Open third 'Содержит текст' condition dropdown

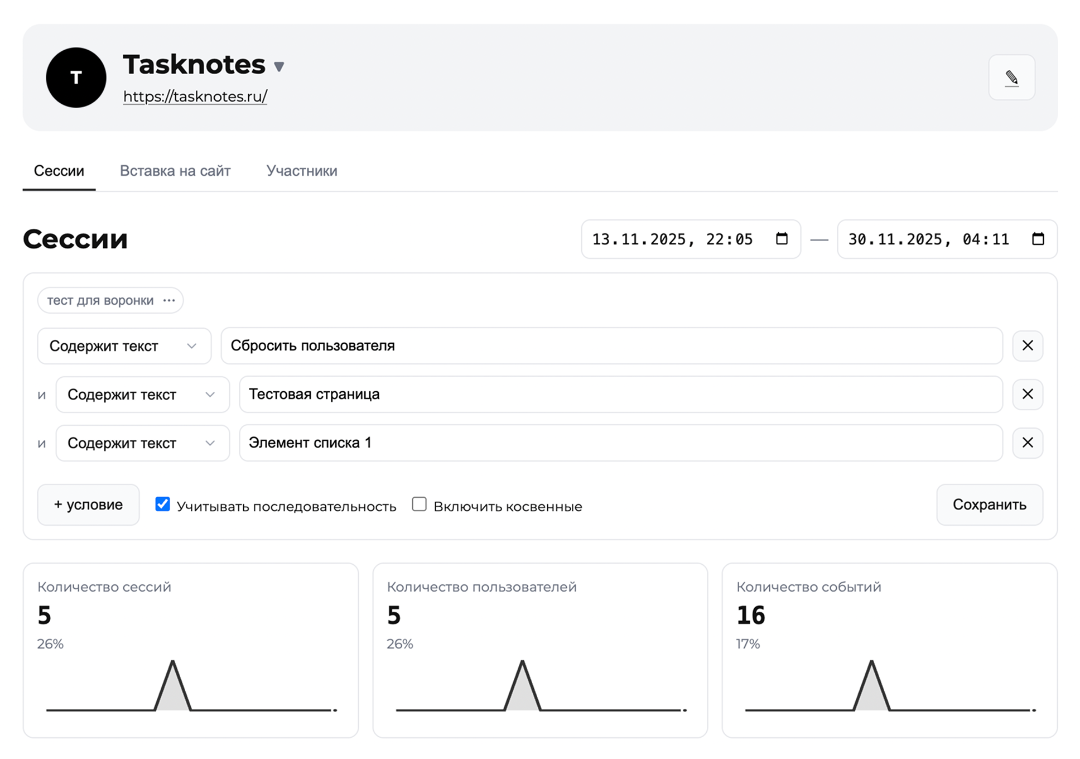(142, 443)
